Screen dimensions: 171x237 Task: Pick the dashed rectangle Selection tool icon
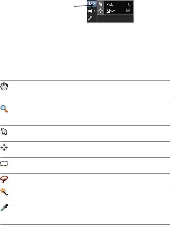[4, 164]
